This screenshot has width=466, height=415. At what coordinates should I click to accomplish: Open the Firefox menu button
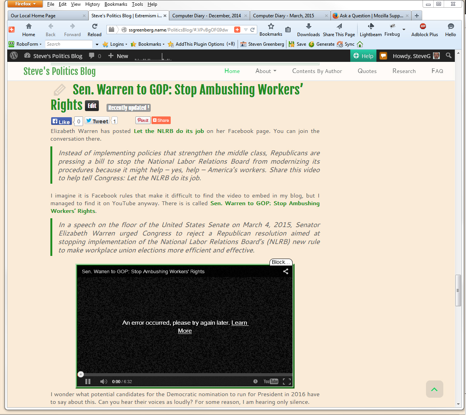pyautogui.click(x=24, y=4)
